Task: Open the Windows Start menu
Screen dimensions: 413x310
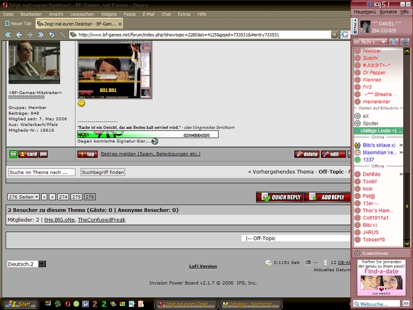Action: (20, 304)
